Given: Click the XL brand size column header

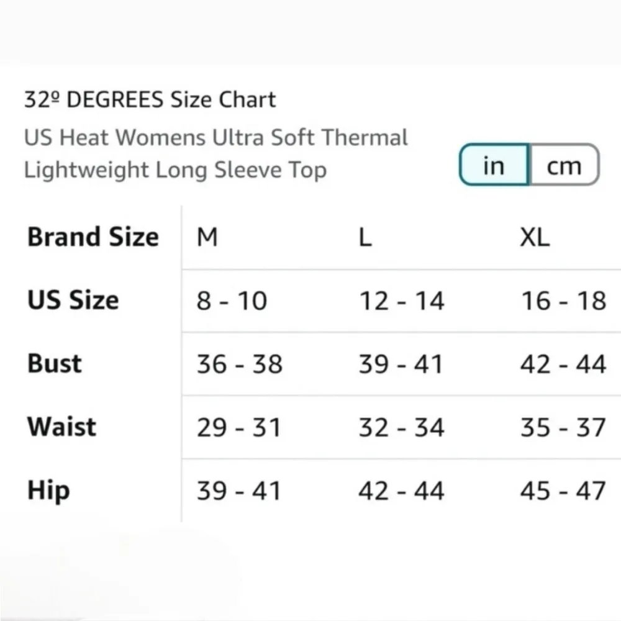Looking at the screenshot, I should click(x=535, y=237).
